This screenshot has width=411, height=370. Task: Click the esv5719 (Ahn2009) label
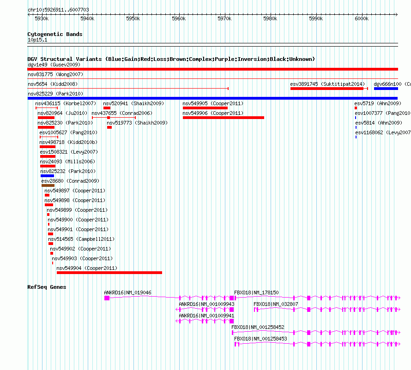pos(378,103)
